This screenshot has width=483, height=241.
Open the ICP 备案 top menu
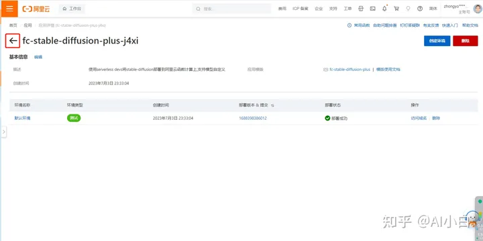[301, 9]
